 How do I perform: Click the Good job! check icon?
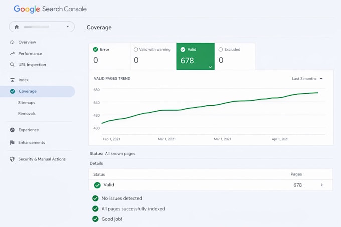95,219
